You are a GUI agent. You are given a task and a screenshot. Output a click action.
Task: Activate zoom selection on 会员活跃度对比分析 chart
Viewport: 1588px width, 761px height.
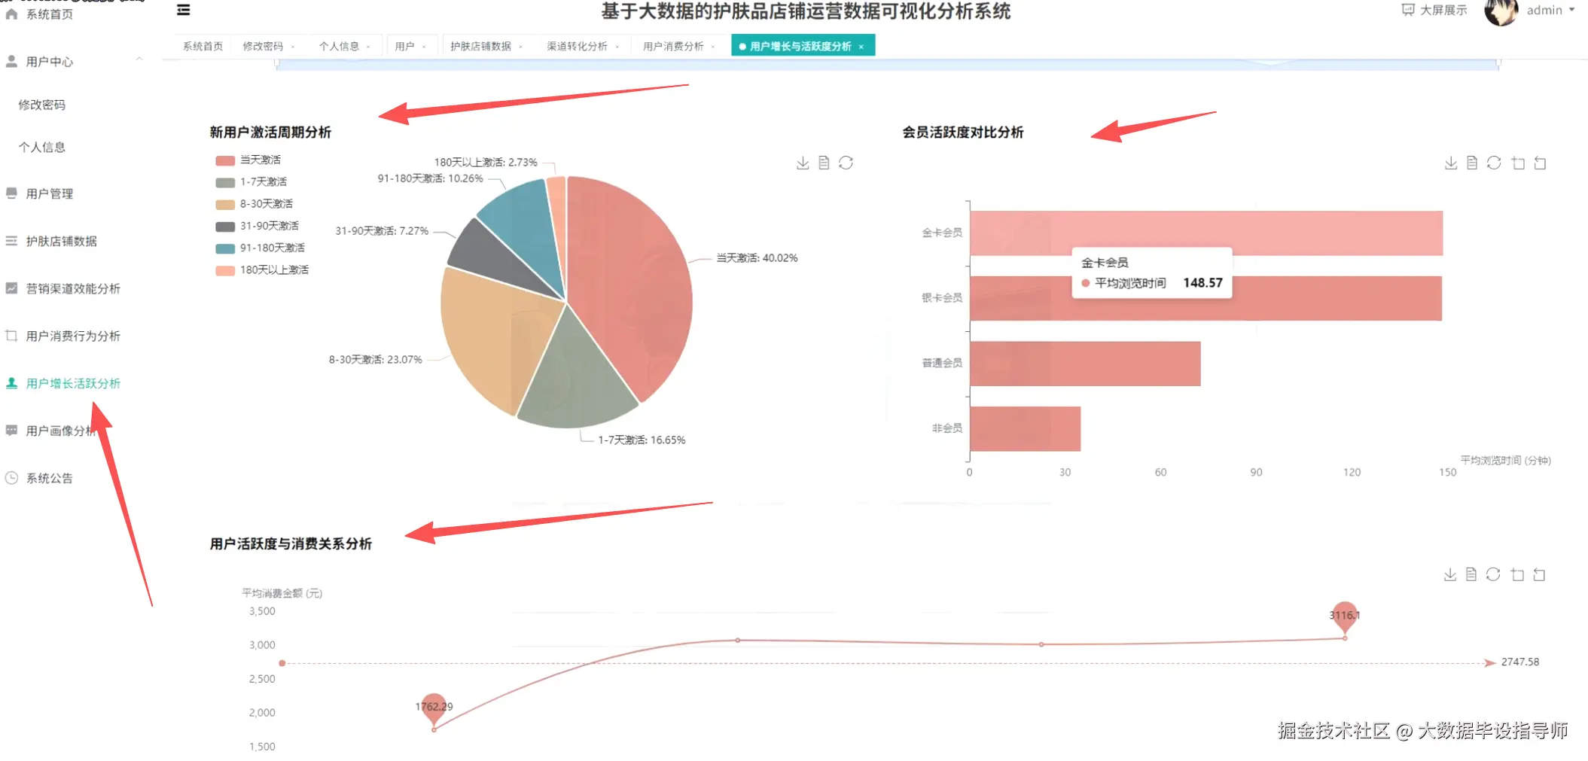(1518, 162)
